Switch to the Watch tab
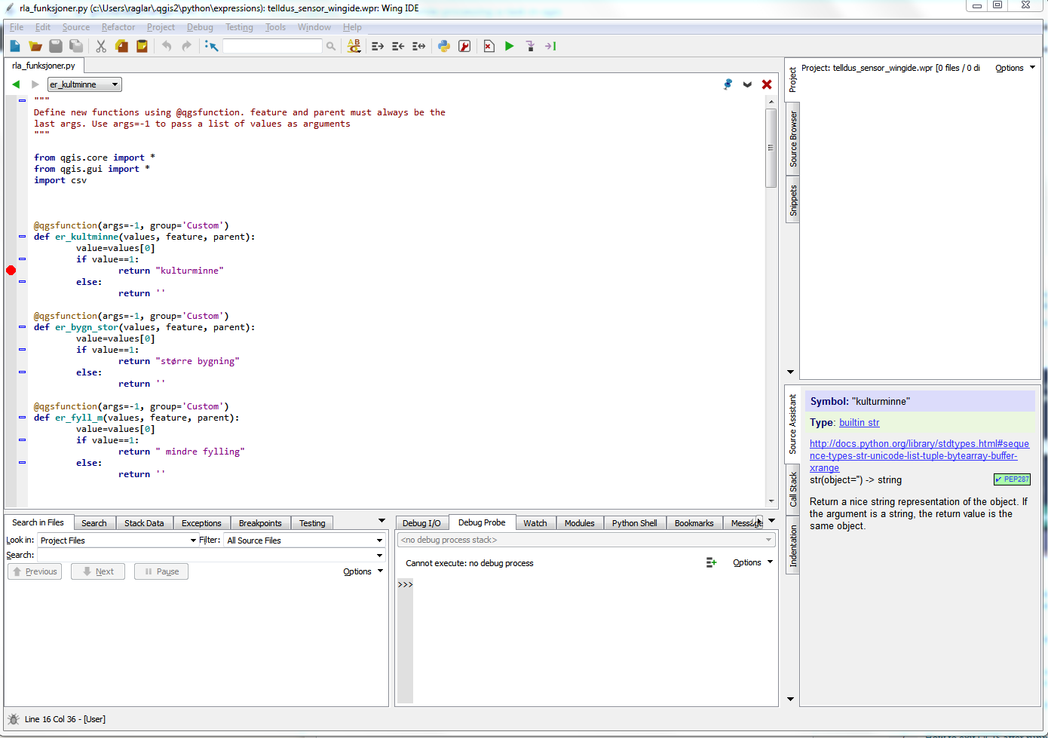1048x738 pixels. tap(535, 523)
